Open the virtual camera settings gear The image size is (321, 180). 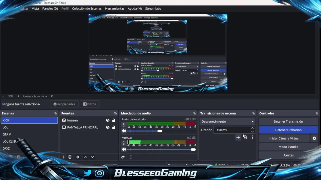coord(314,138)
